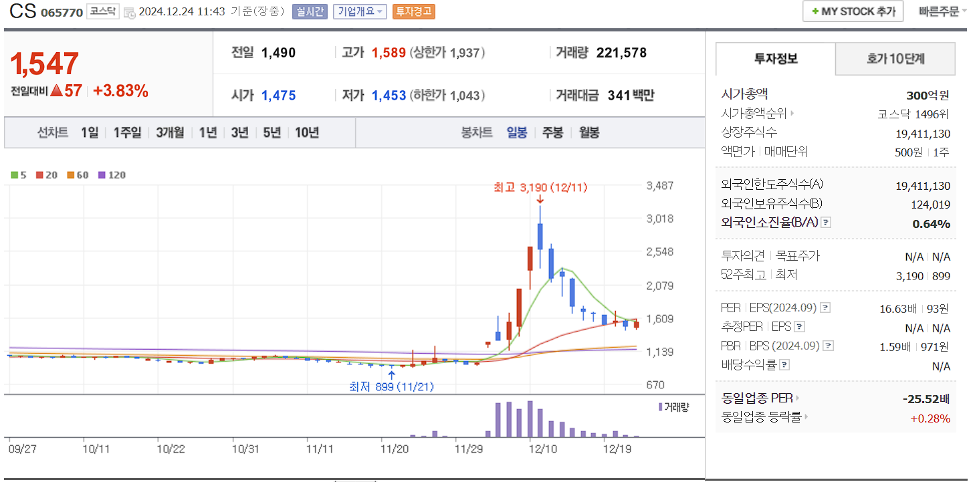
Task: Click the 거래대금 341 백만 value
Action: [x=631, y=96]
